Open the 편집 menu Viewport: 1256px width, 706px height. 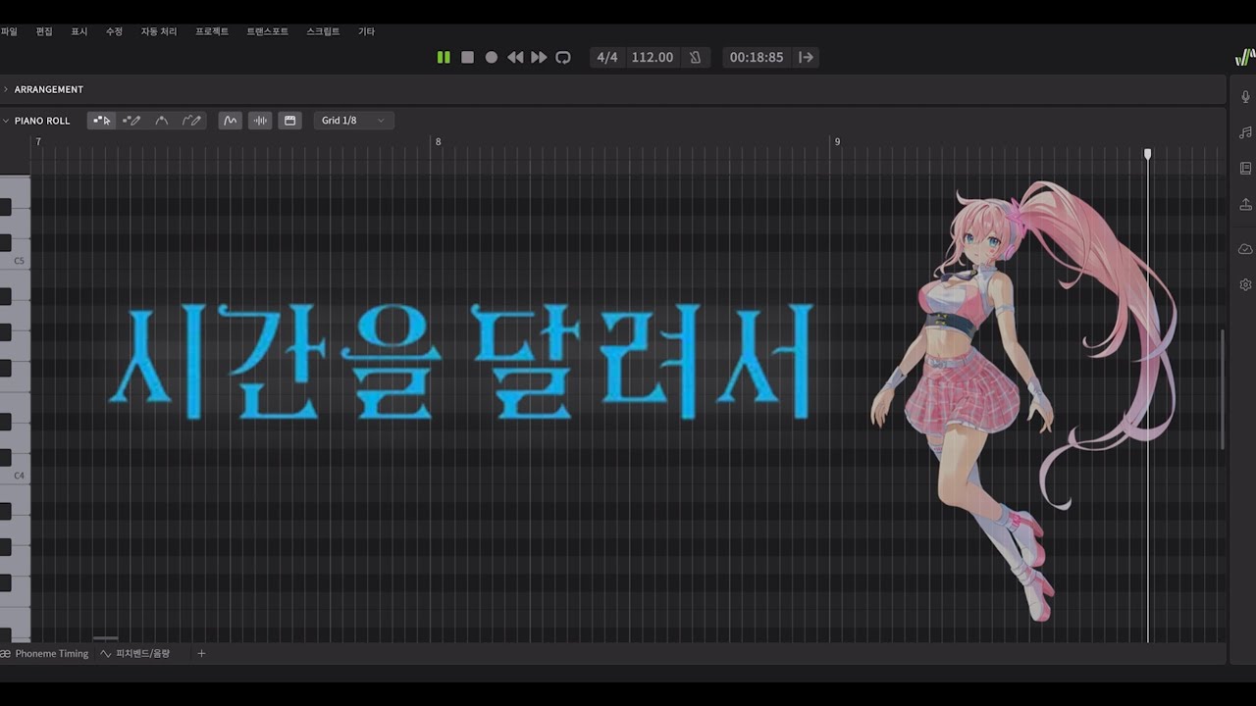pos(44,31)
